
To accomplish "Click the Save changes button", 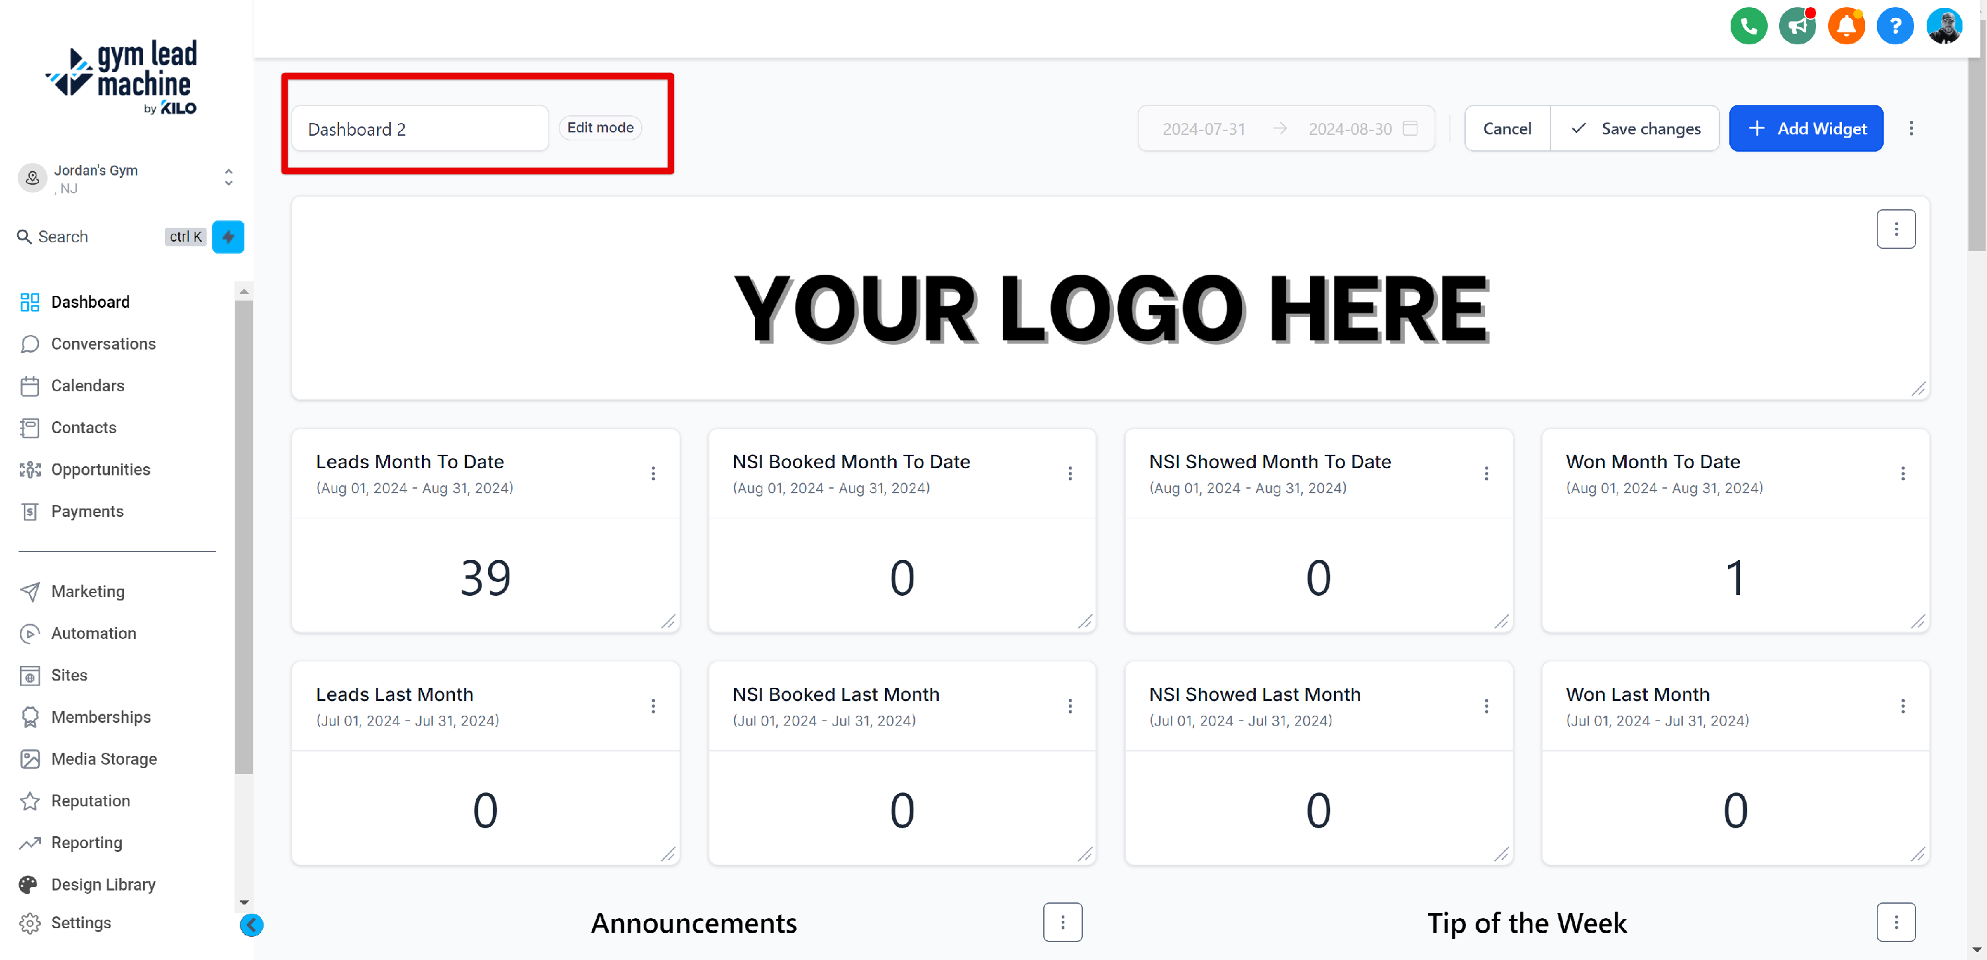I will click(x=1635, y=128).
